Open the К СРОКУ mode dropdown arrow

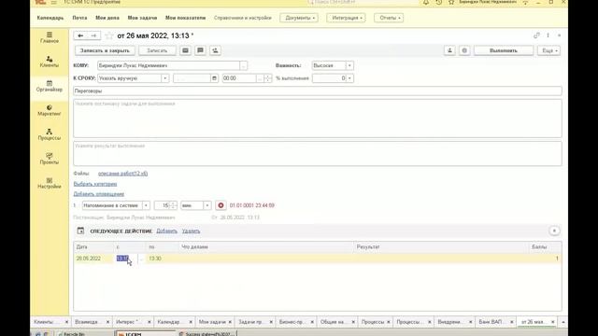(x=164, y=78)
